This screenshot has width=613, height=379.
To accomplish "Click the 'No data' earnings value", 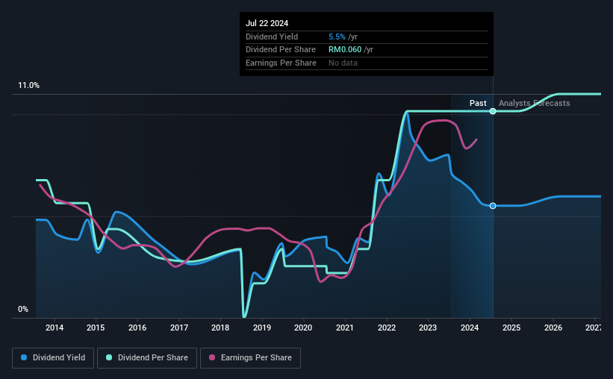I will tap(343, 63).
